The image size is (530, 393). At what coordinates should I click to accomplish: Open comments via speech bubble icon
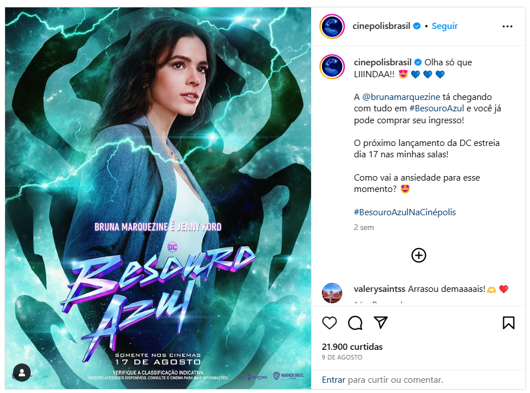click(x=355, y=323)
